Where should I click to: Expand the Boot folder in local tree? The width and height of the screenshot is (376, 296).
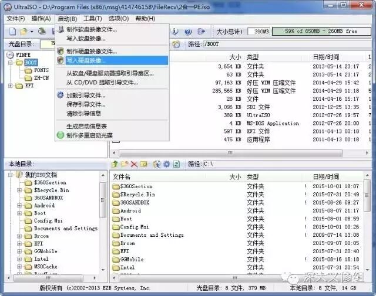point(19,213)
